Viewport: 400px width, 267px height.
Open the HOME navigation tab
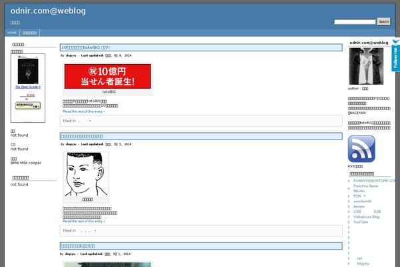tap(12, 33)
